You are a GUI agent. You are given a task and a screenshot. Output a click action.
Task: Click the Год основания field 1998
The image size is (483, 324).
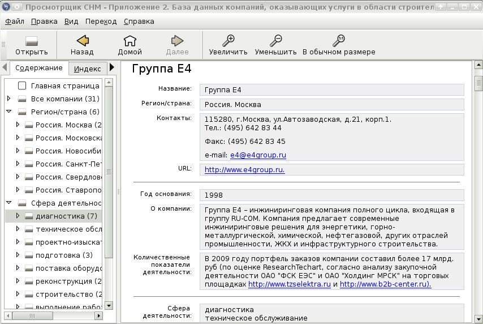click(332, 195)
